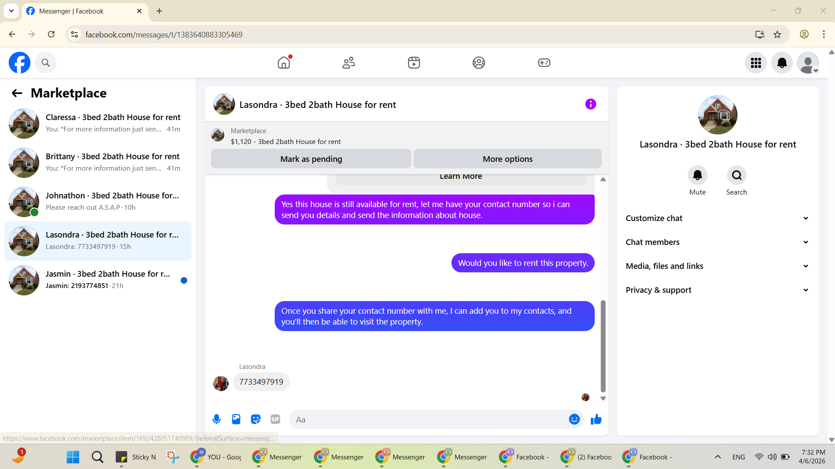
Task: Open the Facebook menu grid icon
Action: pos(756,63)
